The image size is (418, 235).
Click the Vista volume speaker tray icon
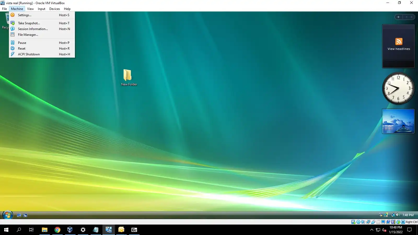(x=398, y=215)
